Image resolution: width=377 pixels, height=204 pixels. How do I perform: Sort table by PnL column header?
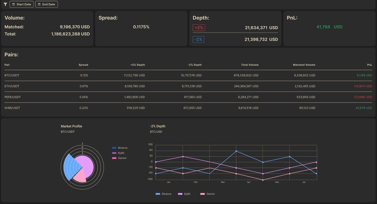point(369,65)
